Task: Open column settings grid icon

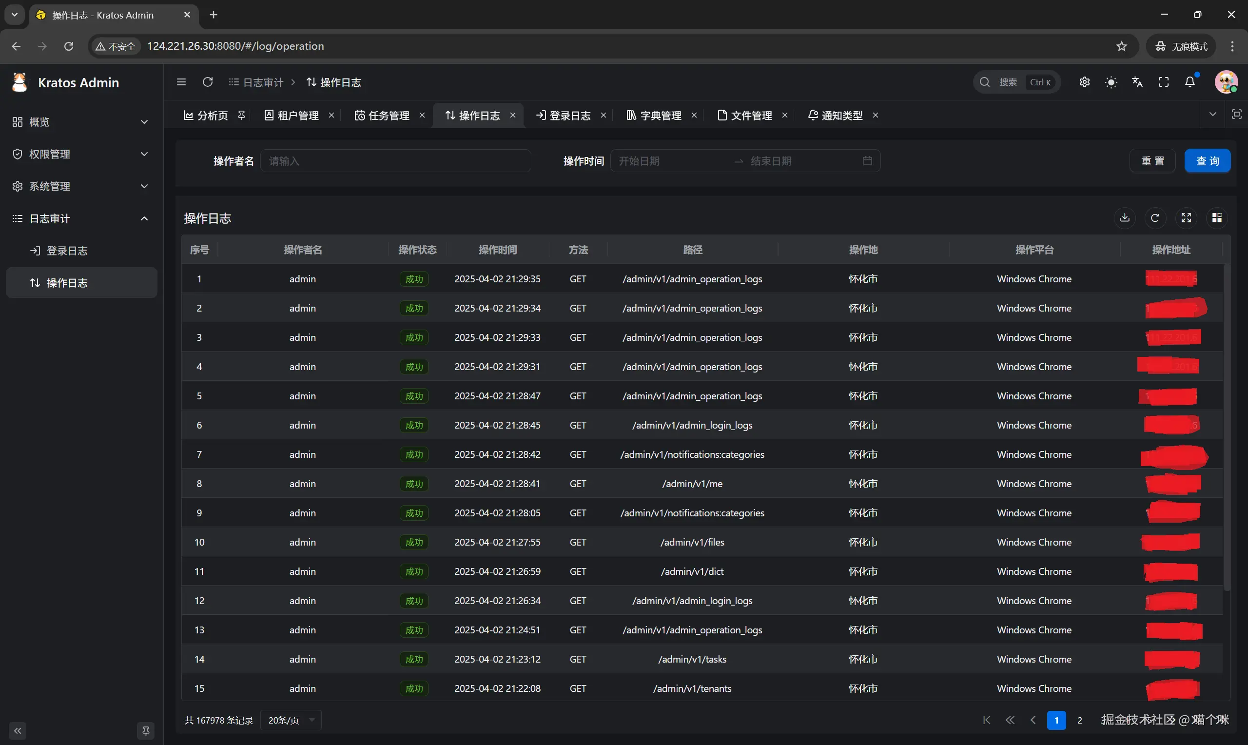Action: [x=1217, y=218]
